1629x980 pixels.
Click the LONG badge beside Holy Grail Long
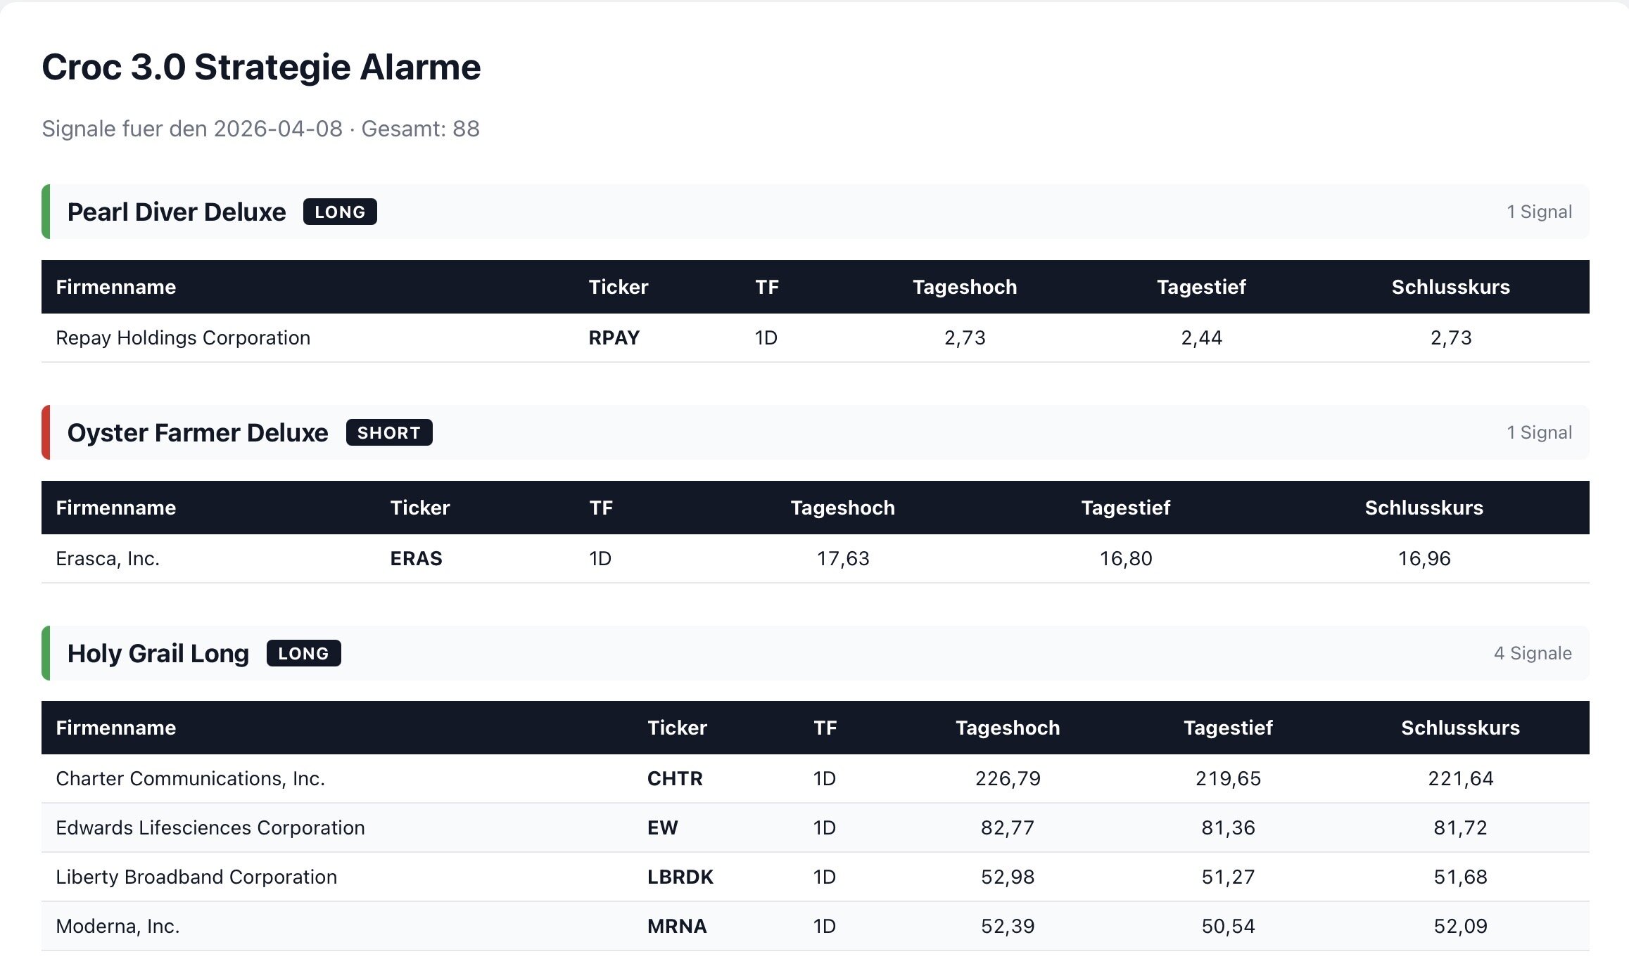click(x=303, y=654)
